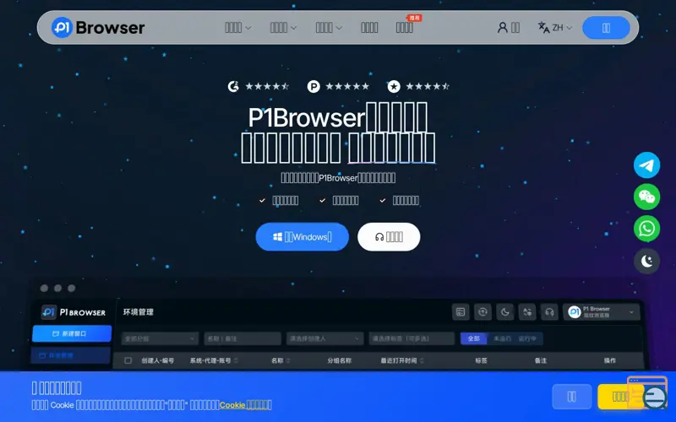Open the user account login icon
This screenshot has height=422, width=676.
(502, 28)
